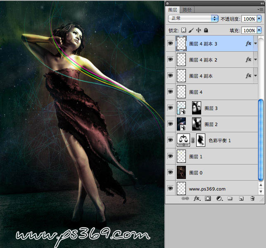Open the 不透明度 opacity dropdown arrow
Viewport: 266px width, 248px height.
(x=259, y=19)
